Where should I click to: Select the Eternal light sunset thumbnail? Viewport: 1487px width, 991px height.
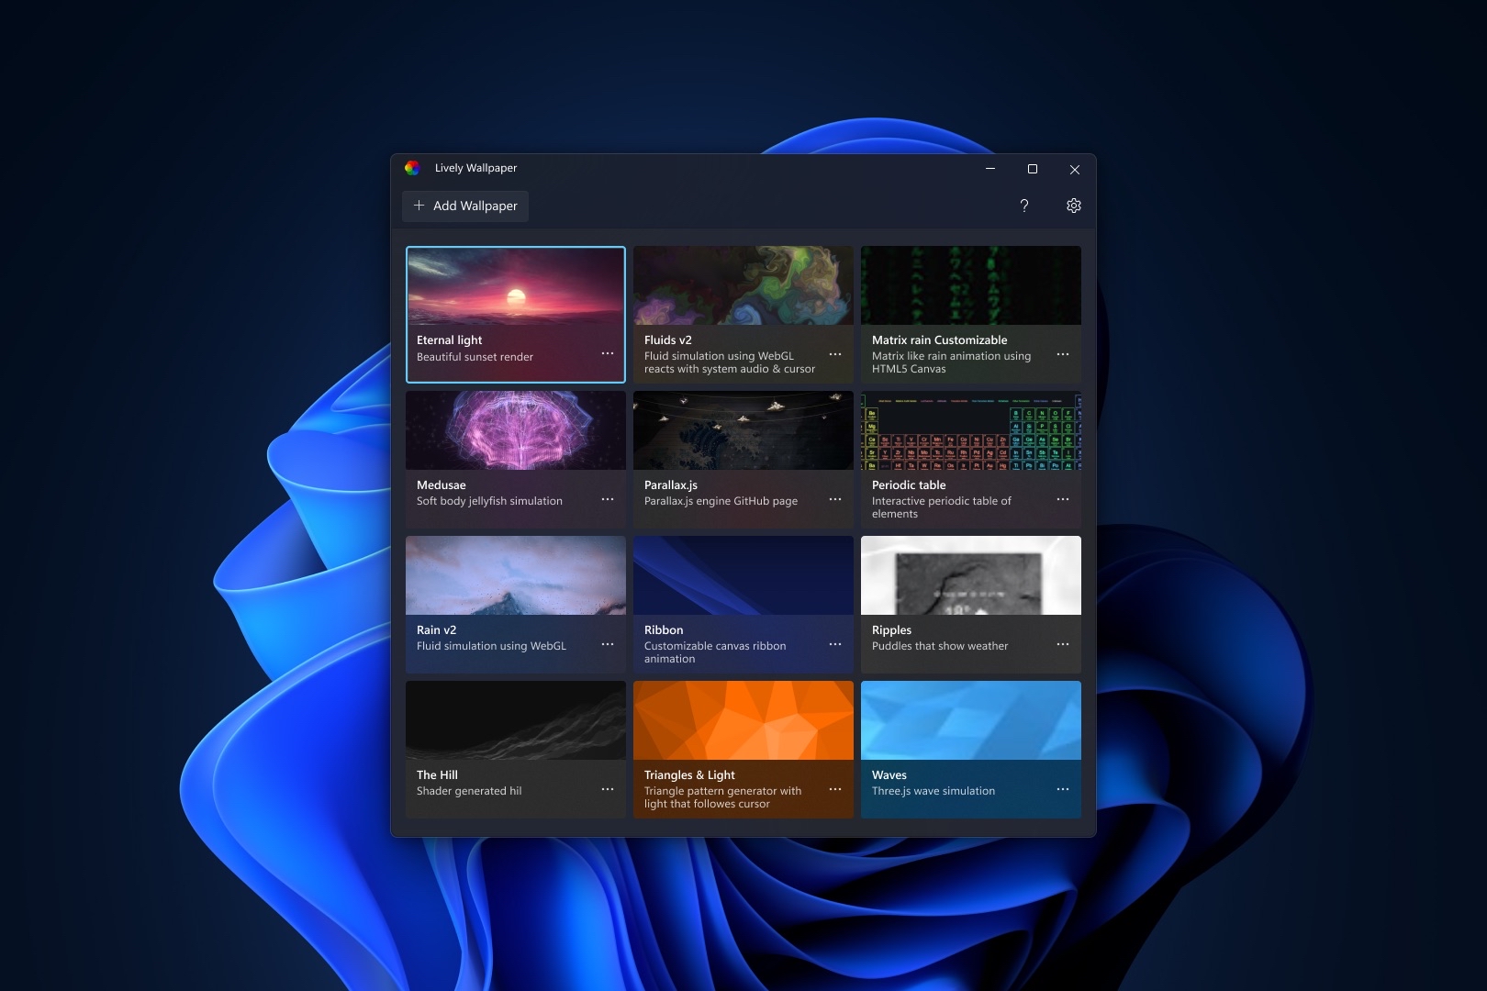pos(516,286)
